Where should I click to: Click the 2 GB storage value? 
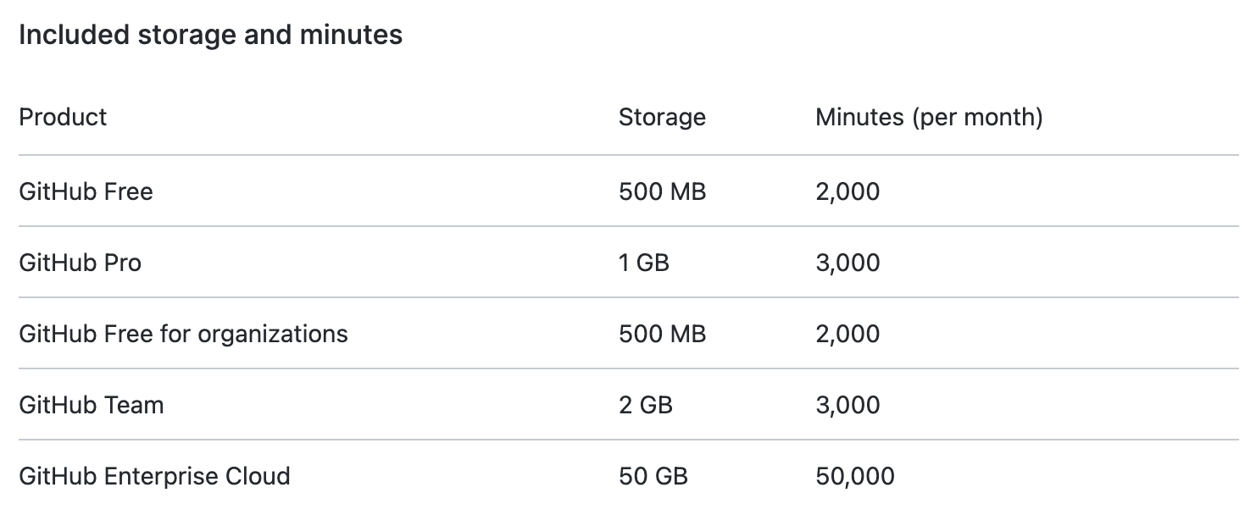645,405
